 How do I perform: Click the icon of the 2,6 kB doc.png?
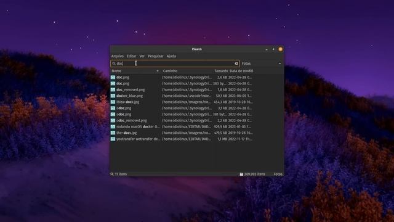click(113, 77)
